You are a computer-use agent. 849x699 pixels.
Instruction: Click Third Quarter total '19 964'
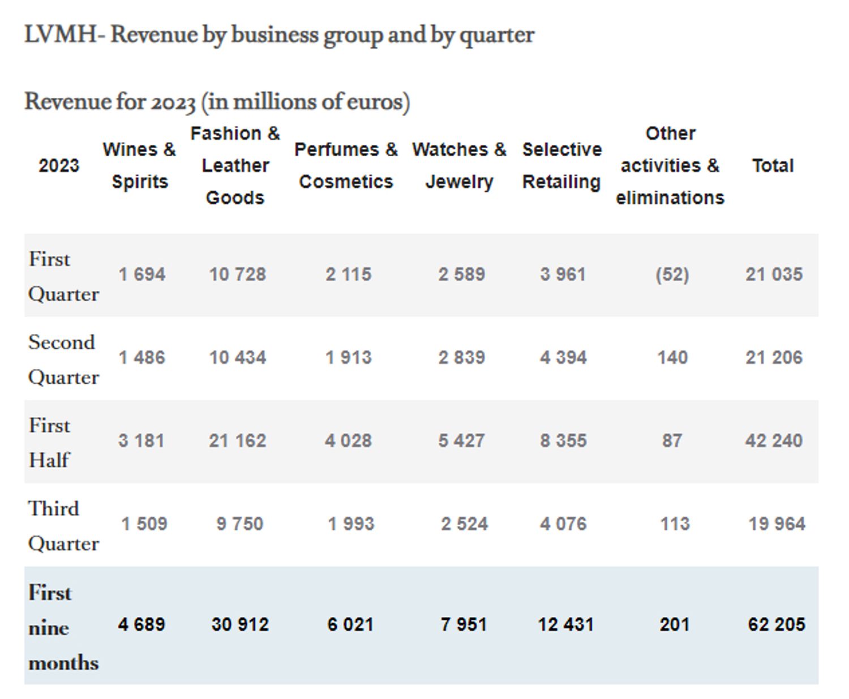tap(777, 524)
